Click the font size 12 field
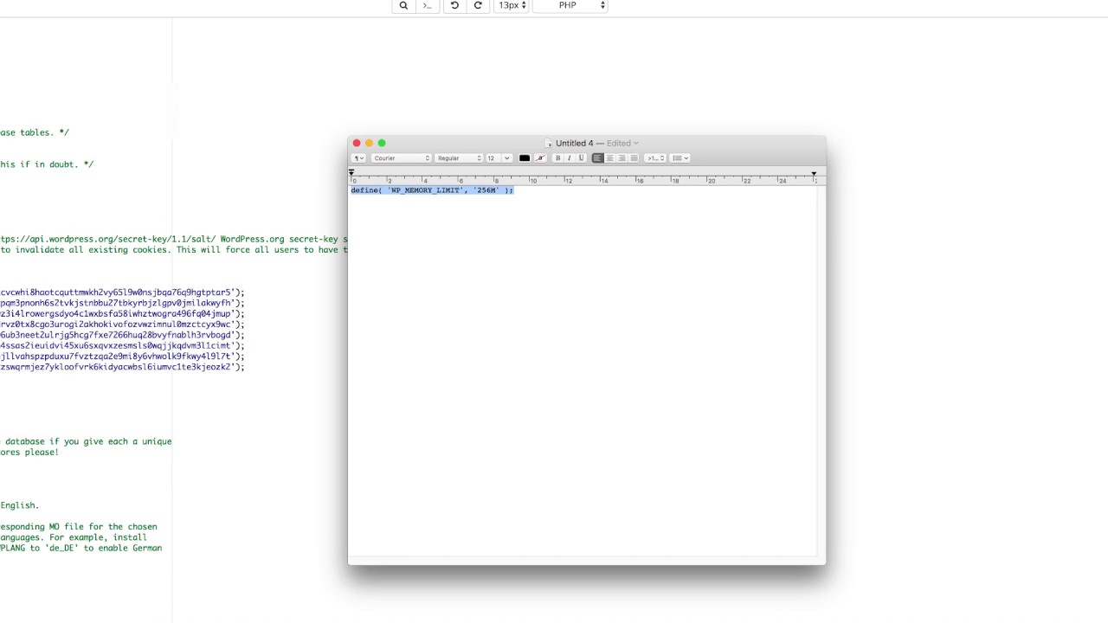The width and height of the screenshot is (1108, 623). (x=493, y=158)
